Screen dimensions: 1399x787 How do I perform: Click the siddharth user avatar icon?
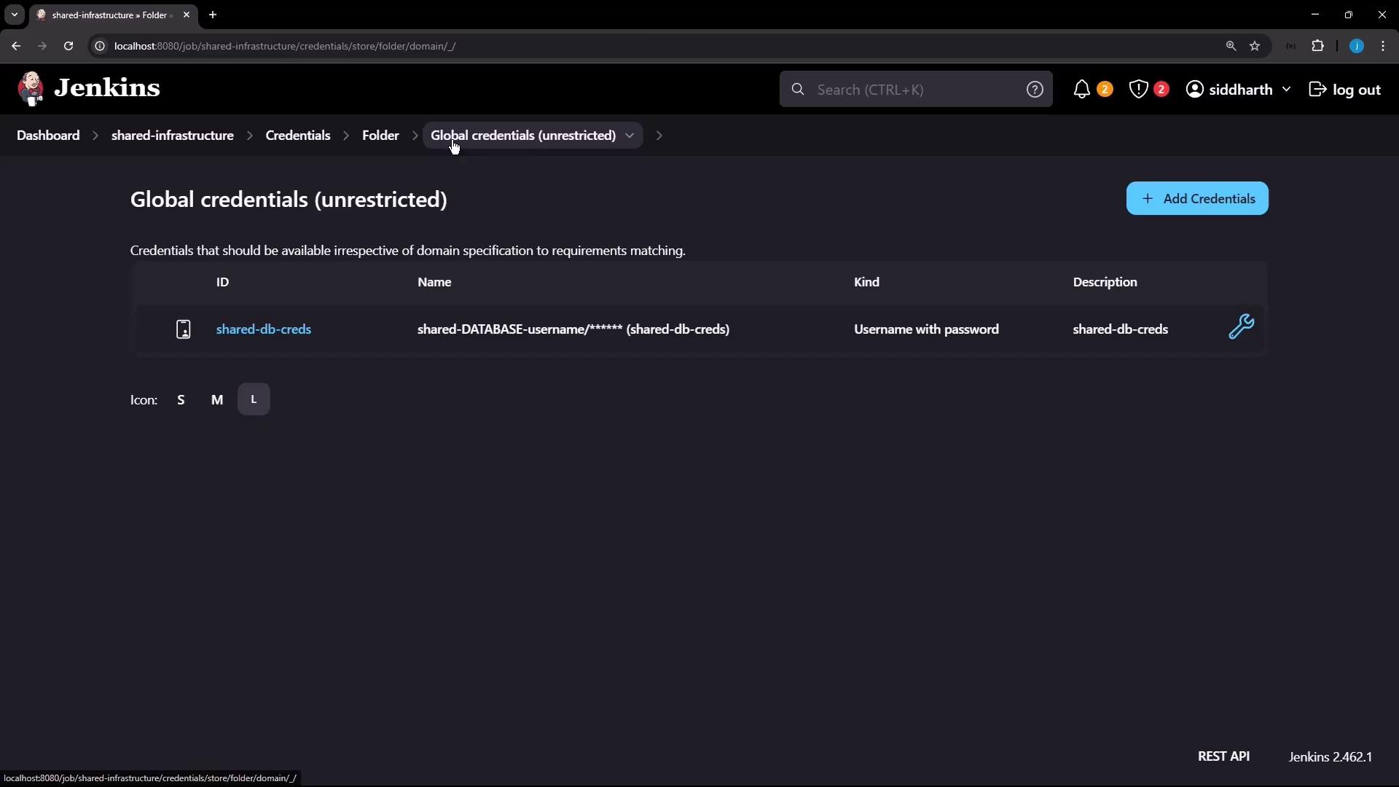[1195, 90]
